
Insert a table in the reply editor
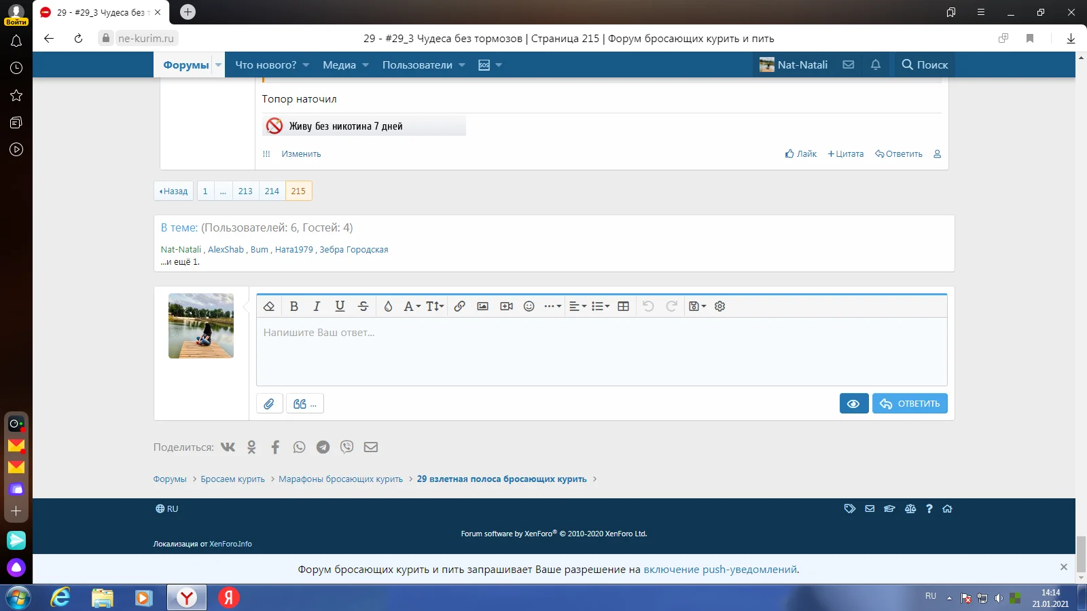tap(624, 306)
